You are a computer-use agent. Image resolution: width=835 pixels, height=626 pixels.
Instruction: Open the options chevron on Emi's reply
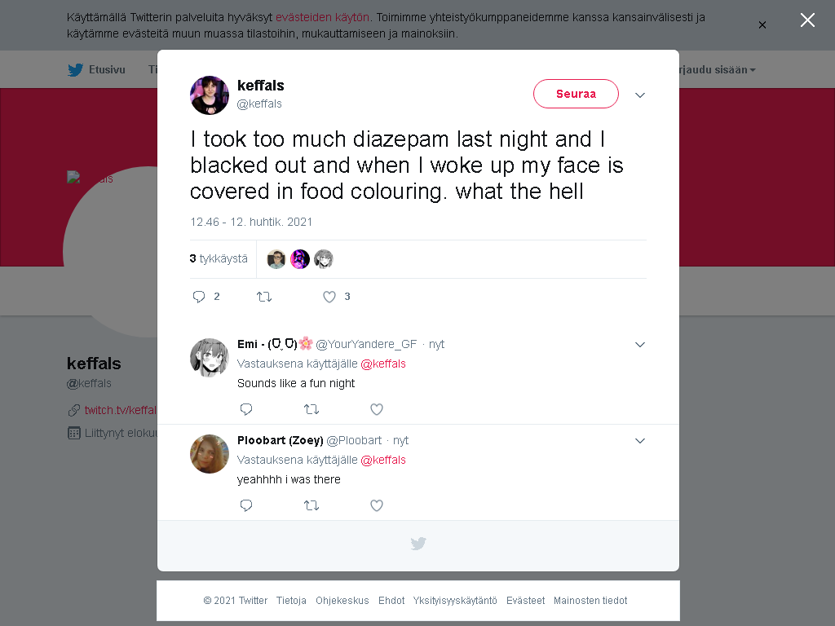pos(640,345)
